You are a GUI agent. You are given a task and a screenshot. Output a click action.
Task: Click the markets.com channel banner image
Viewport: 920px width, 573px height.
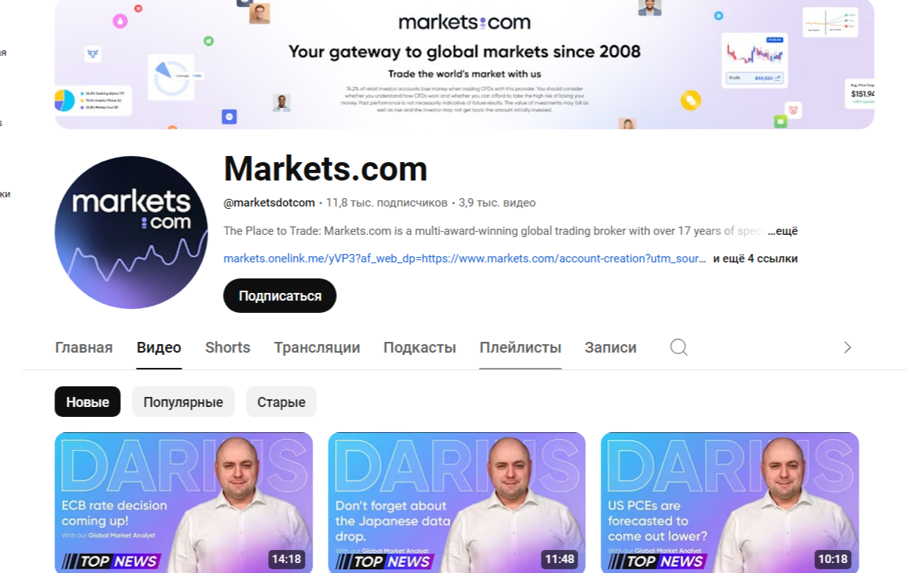[464, 64]
